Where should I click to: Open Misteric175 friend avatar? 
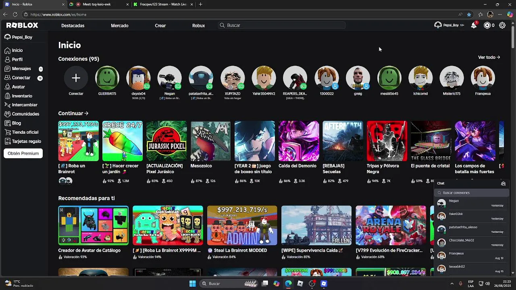point(451,78)
